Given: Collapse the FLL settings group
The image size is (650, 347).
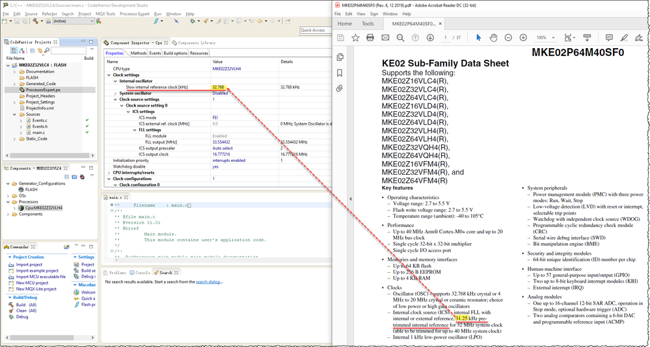Looking at the screenshot, I should pyautogui.click(x=135, y=130).
